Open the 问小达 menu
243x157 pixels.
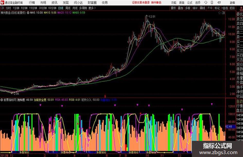pos(78,3)
